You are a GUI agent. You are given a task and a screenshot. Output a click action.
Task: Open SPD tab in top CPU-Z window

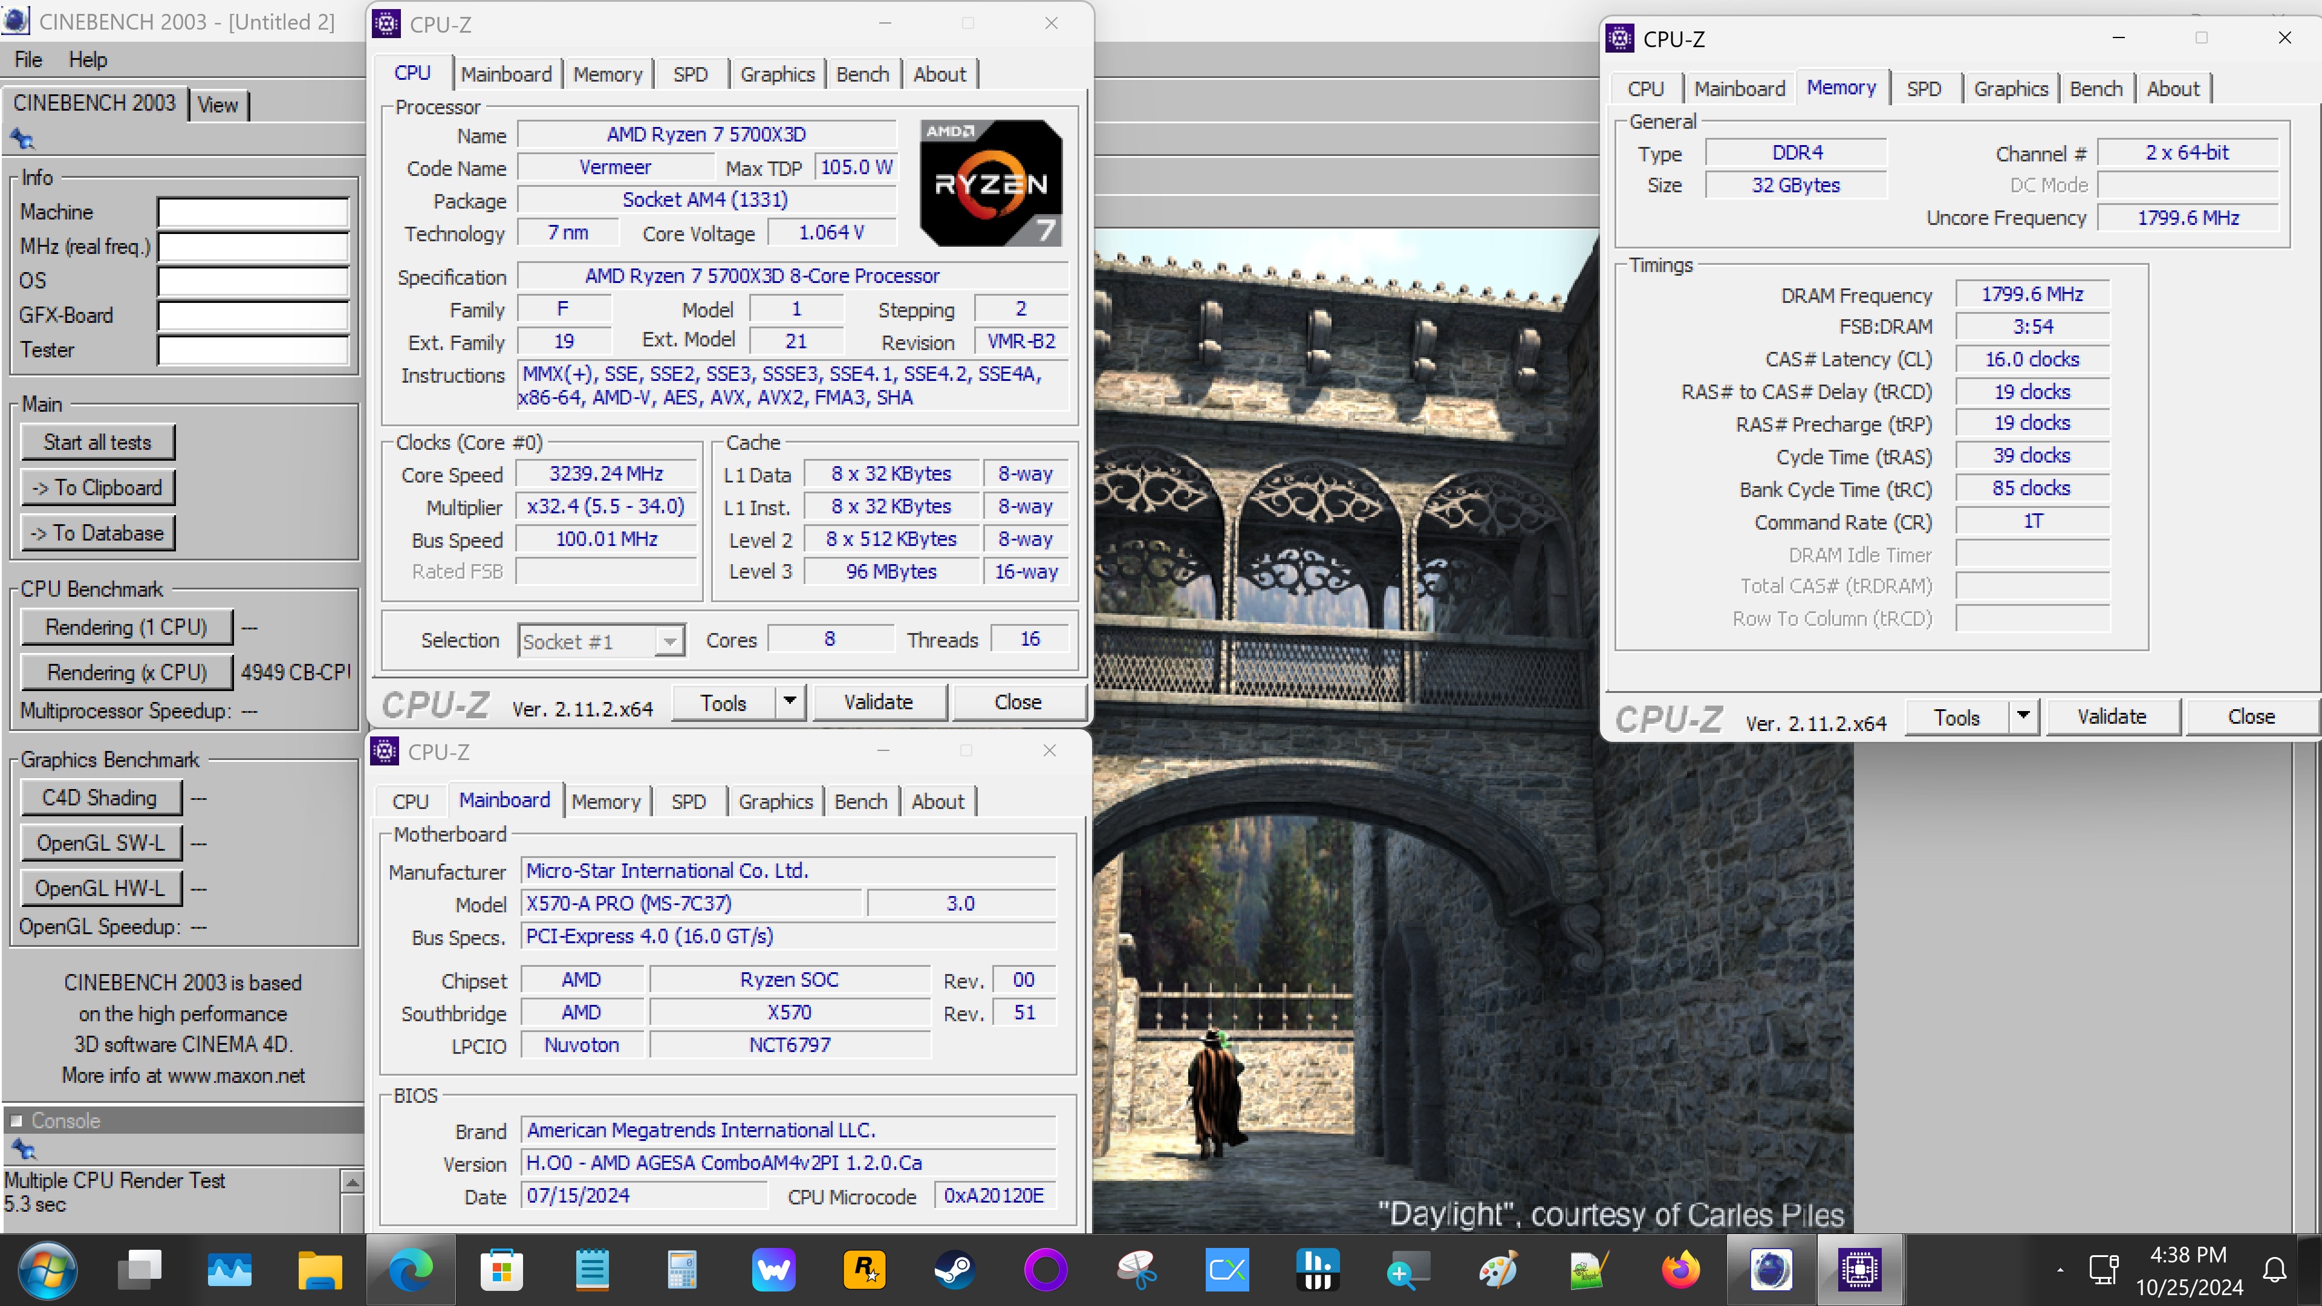691,74
